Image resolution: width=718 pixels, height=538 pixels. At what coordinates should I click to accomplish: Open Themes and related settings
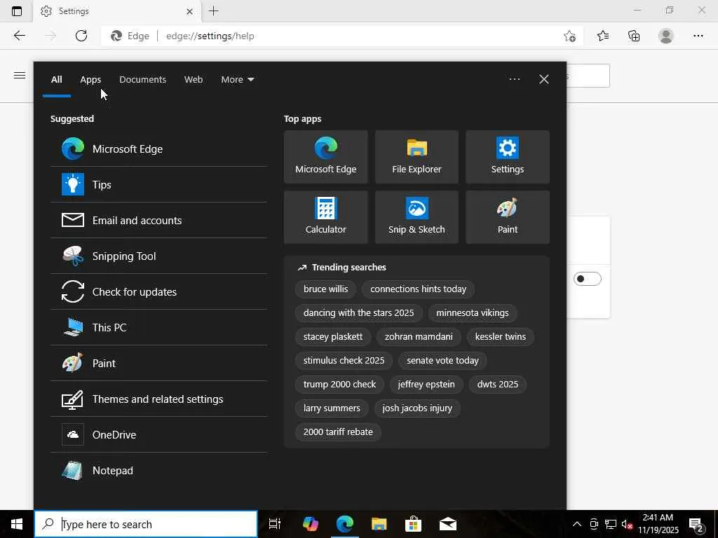pos(158,399)
